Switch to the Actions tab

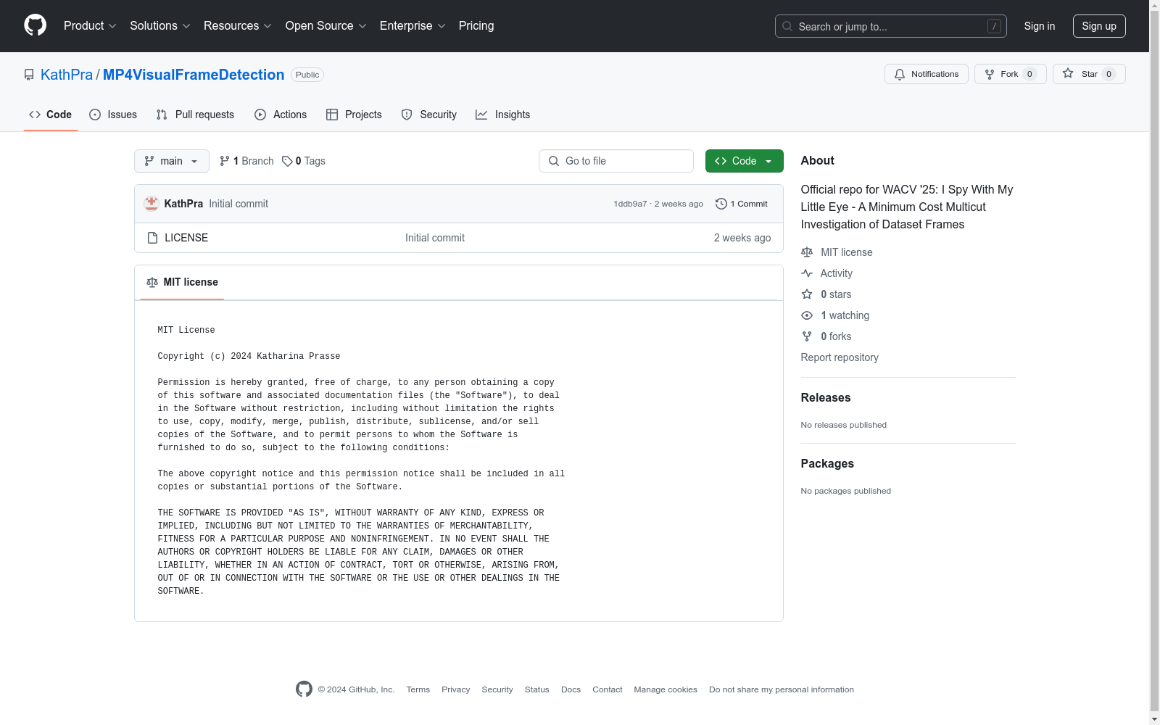coord(281,115)
